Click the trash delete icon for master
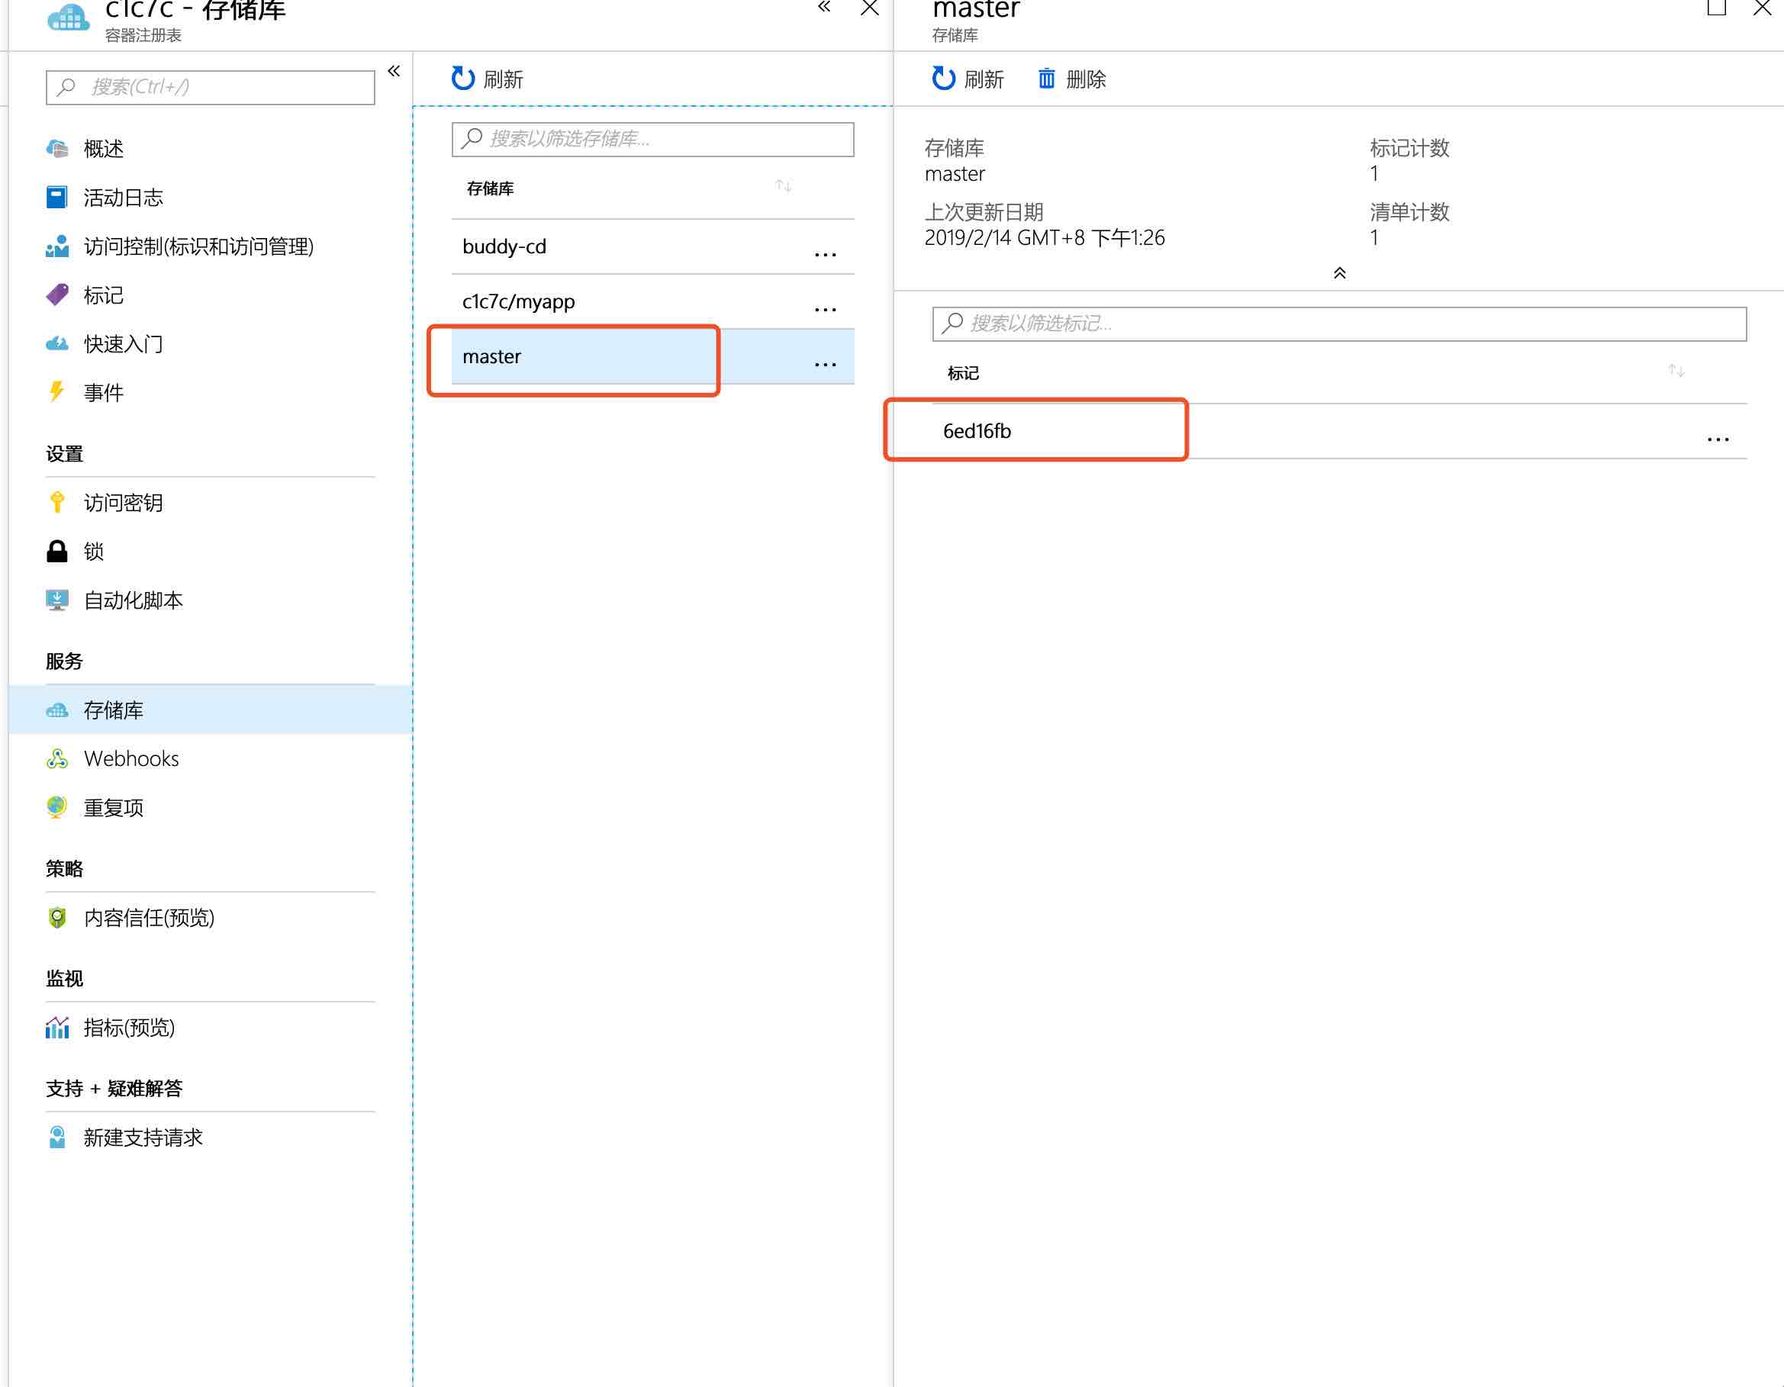The width and height of the screenshot is (1784, 1387). (x=1046, y=79)
